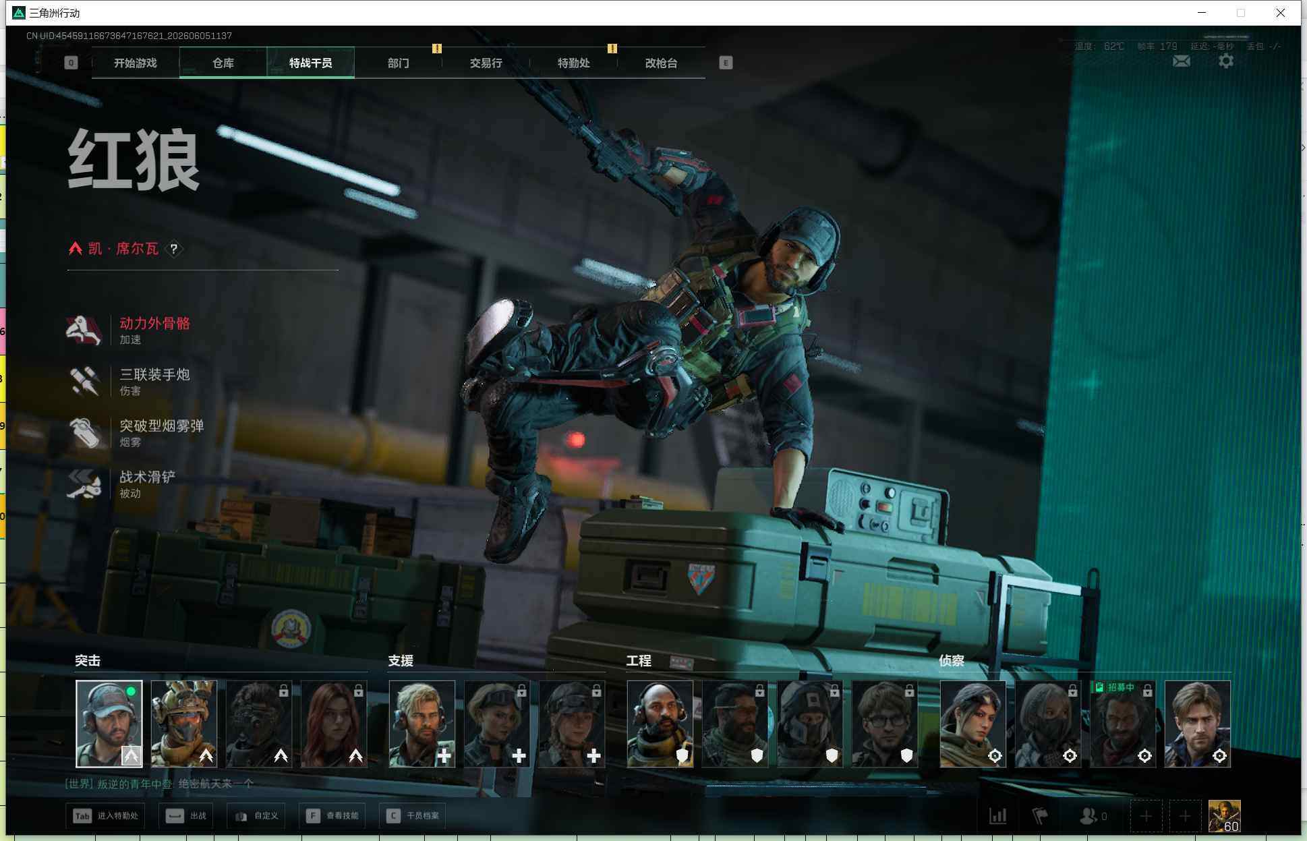Select the 三联装手炮 skill icon

84,381
